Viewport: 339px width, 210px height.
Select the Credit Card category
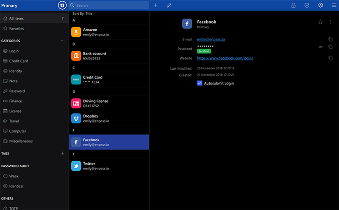[34, 61]
